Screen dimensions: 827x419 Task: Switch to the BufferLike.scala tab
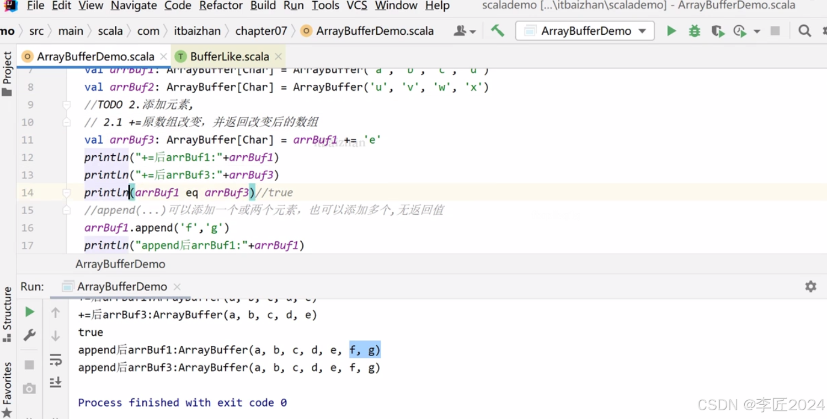click(x=229, y=56)
